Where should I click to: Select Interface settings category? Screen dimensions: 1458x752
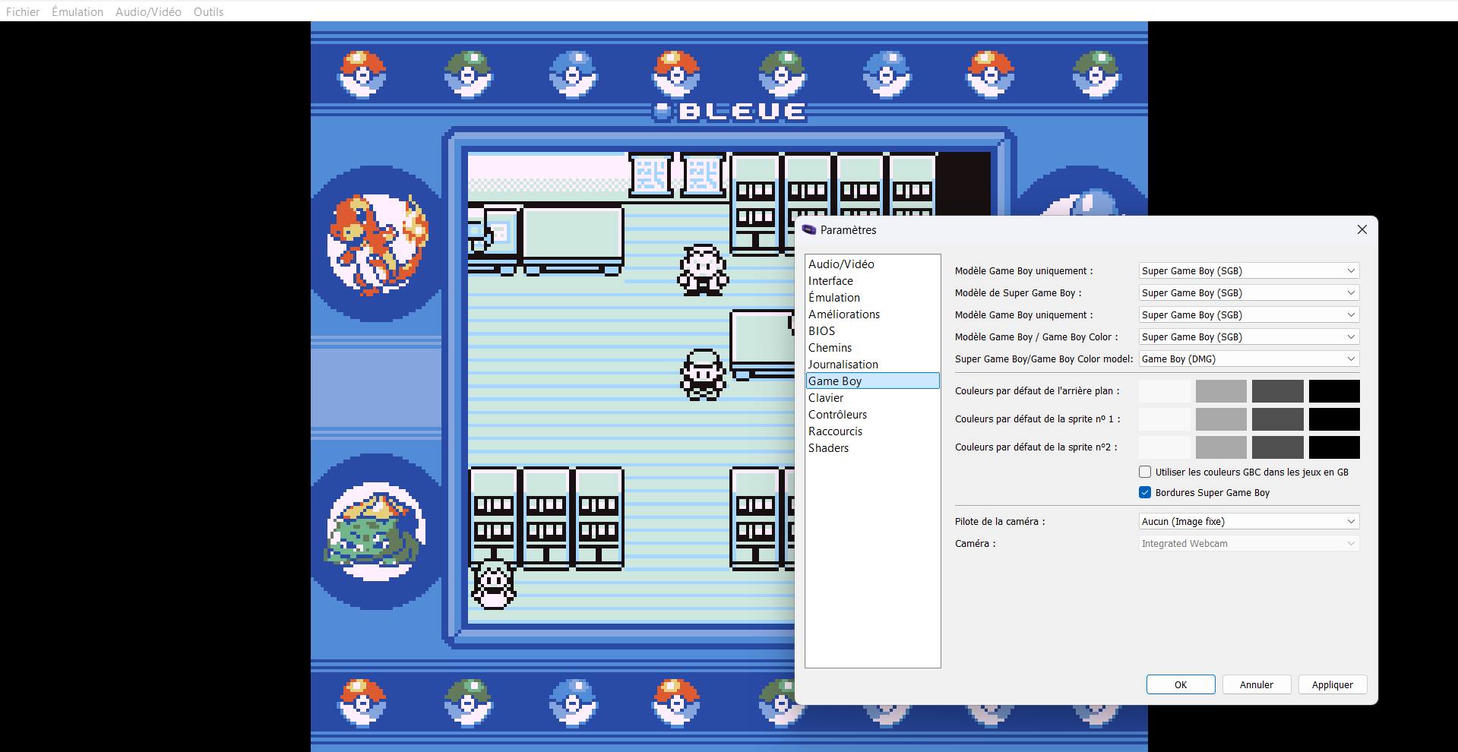click(x=872, y=280)
